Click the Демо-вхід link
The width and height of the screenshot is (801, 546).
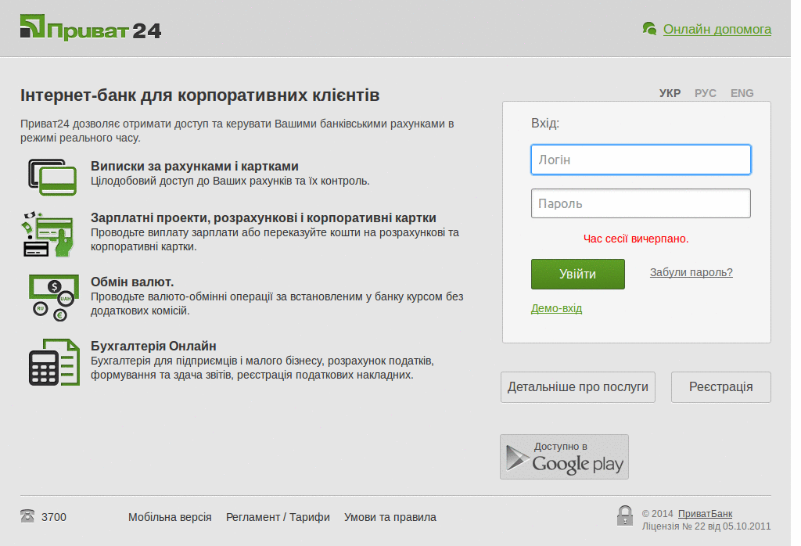556,308
